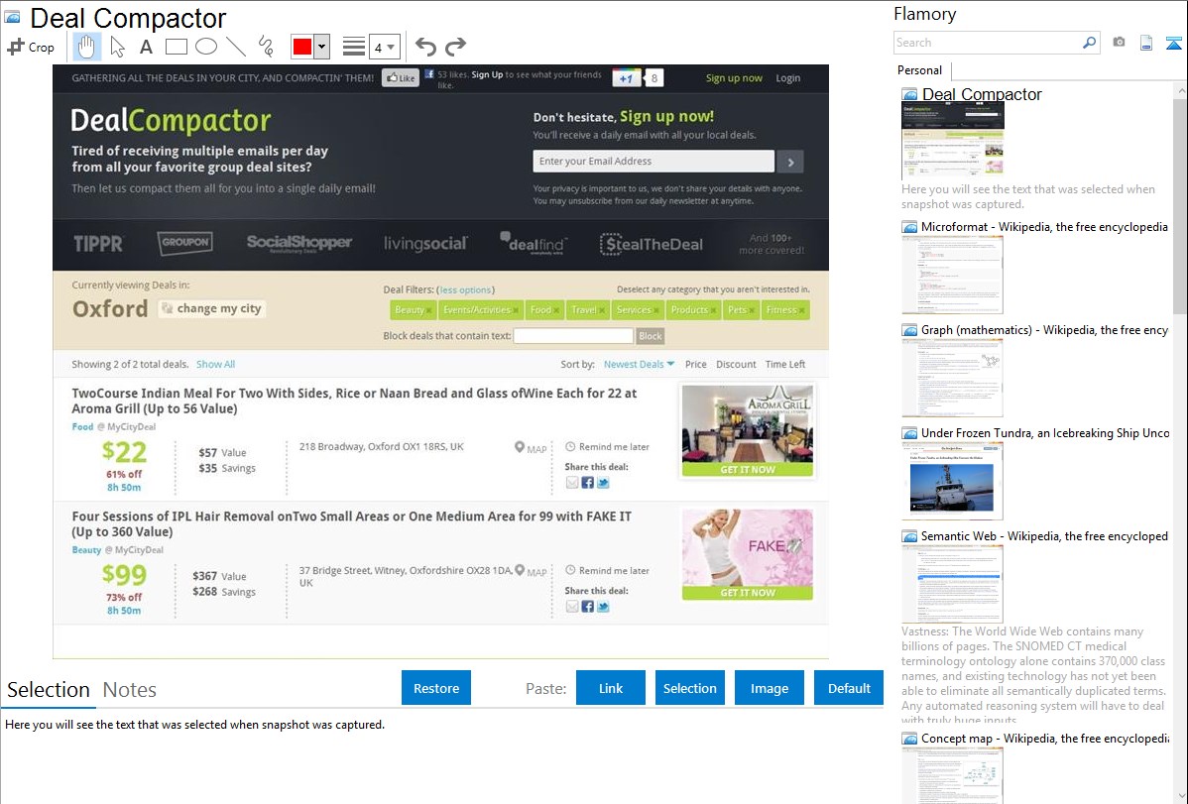
Task: Toggle the Products deal filter
Action: tap(693, 310)
